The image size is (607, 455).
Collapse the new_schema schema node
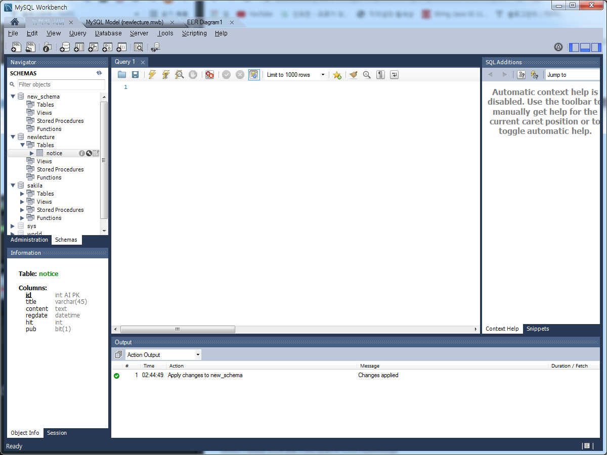coord(13,96)
